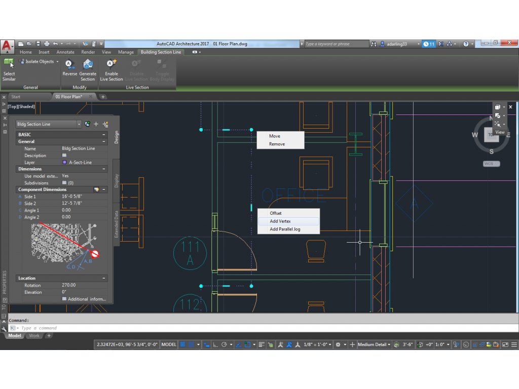Click the keyword search input field
The height and width of the screenshot is (389, 519).
336,44
